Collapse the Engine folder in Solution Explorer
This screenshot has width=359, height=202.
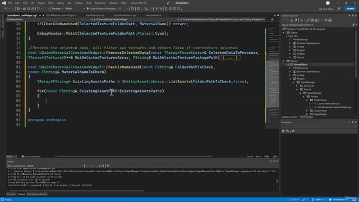click(284, 33)
